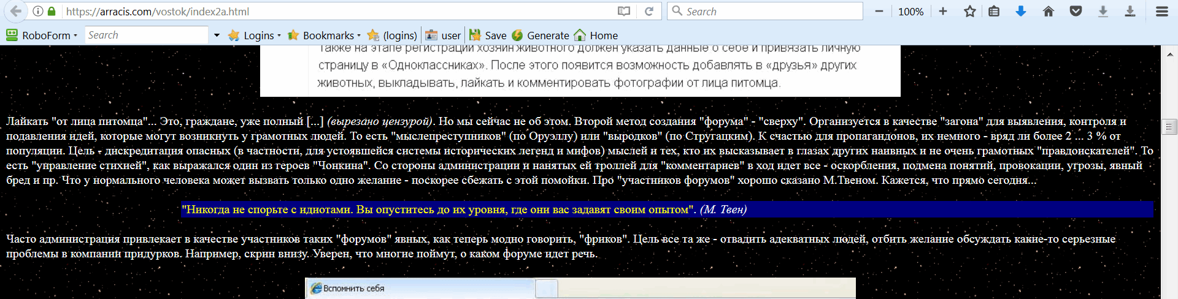Open RoboForm Bookmarks dropdown
Screen dimensions: 1178x299
point(324,36)
